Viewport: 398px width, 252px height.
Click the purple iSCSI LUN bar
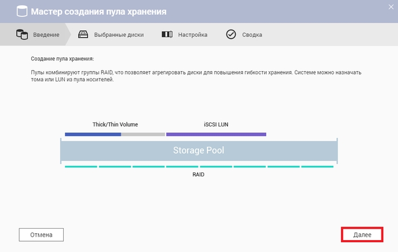pyautogui.click(x=216, y=134)
